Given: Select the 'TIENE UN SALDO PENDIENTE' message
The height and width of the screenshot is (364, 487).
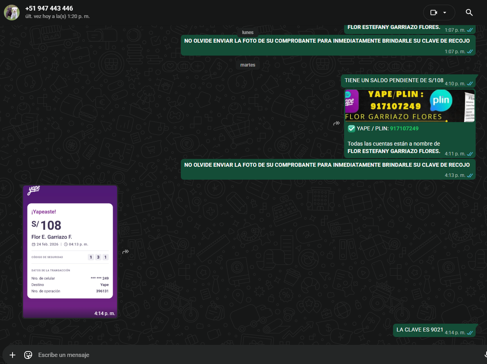Looking at the screenshot, I should (x=394, y=81).
